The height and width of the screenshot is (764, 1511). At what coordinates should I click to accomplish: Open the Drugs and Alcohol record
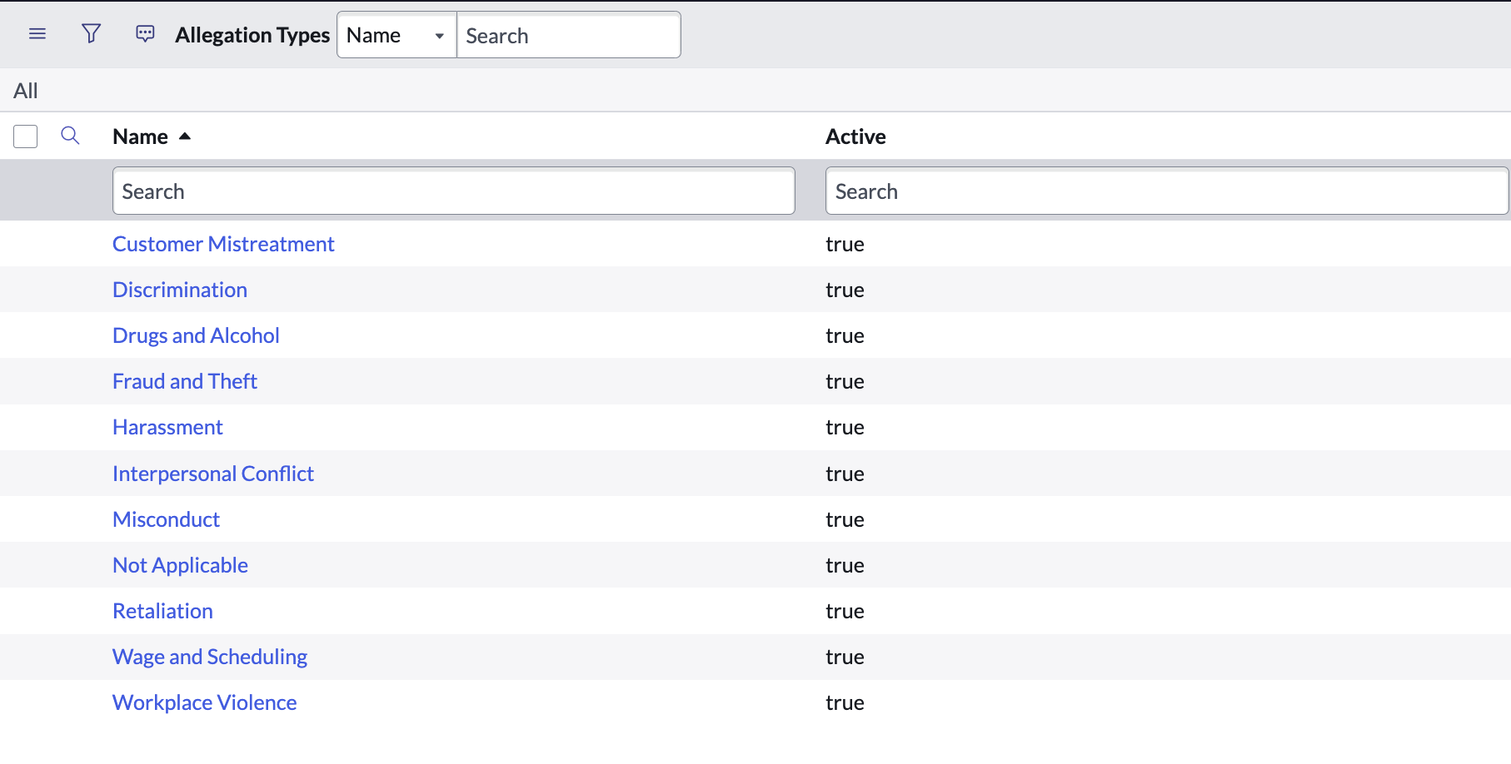point(196,335)
